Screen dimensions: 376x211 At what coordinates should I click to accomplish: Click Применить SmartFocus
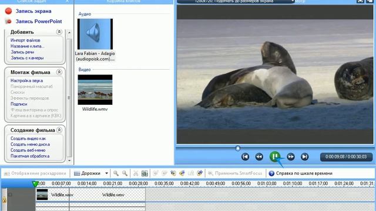(x=235, y=173)
